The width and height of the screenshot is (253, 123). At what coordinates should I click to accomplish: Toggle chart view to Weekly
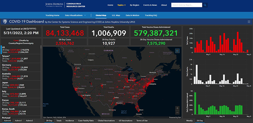coord(189,120)
